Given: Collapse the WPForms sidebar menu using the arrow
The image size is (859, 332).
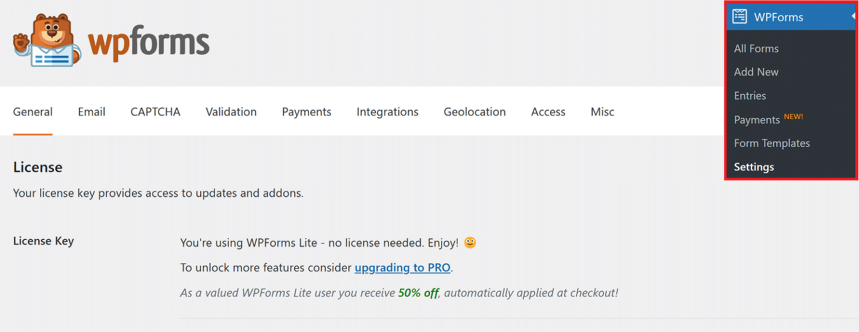Looking at the screenshot, I should point(855,15).
